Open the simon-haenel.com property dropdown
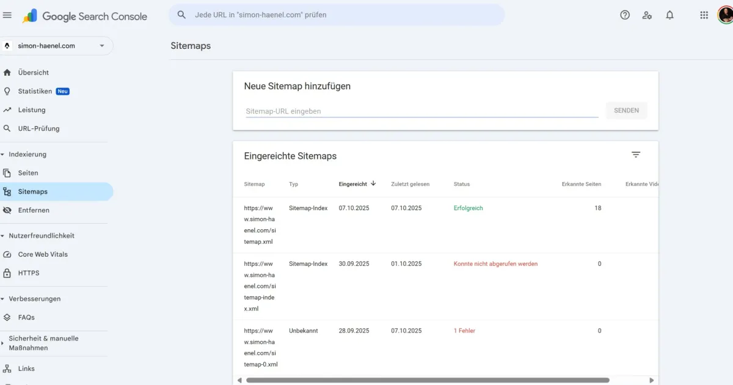 (57, 46)
